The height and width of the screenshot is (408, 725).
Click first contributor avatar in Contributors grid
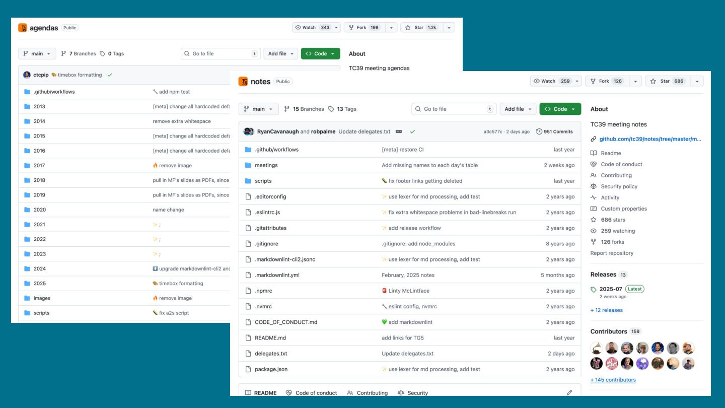(597, 348)
